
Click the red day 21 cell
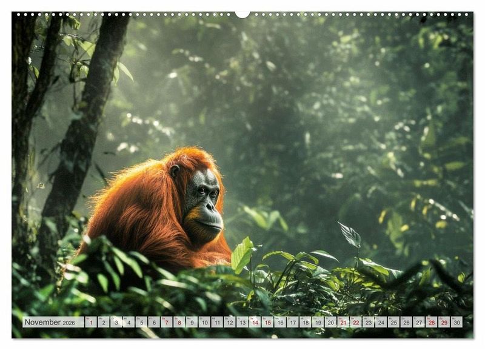pyautogui.click(x=343, y=322)
